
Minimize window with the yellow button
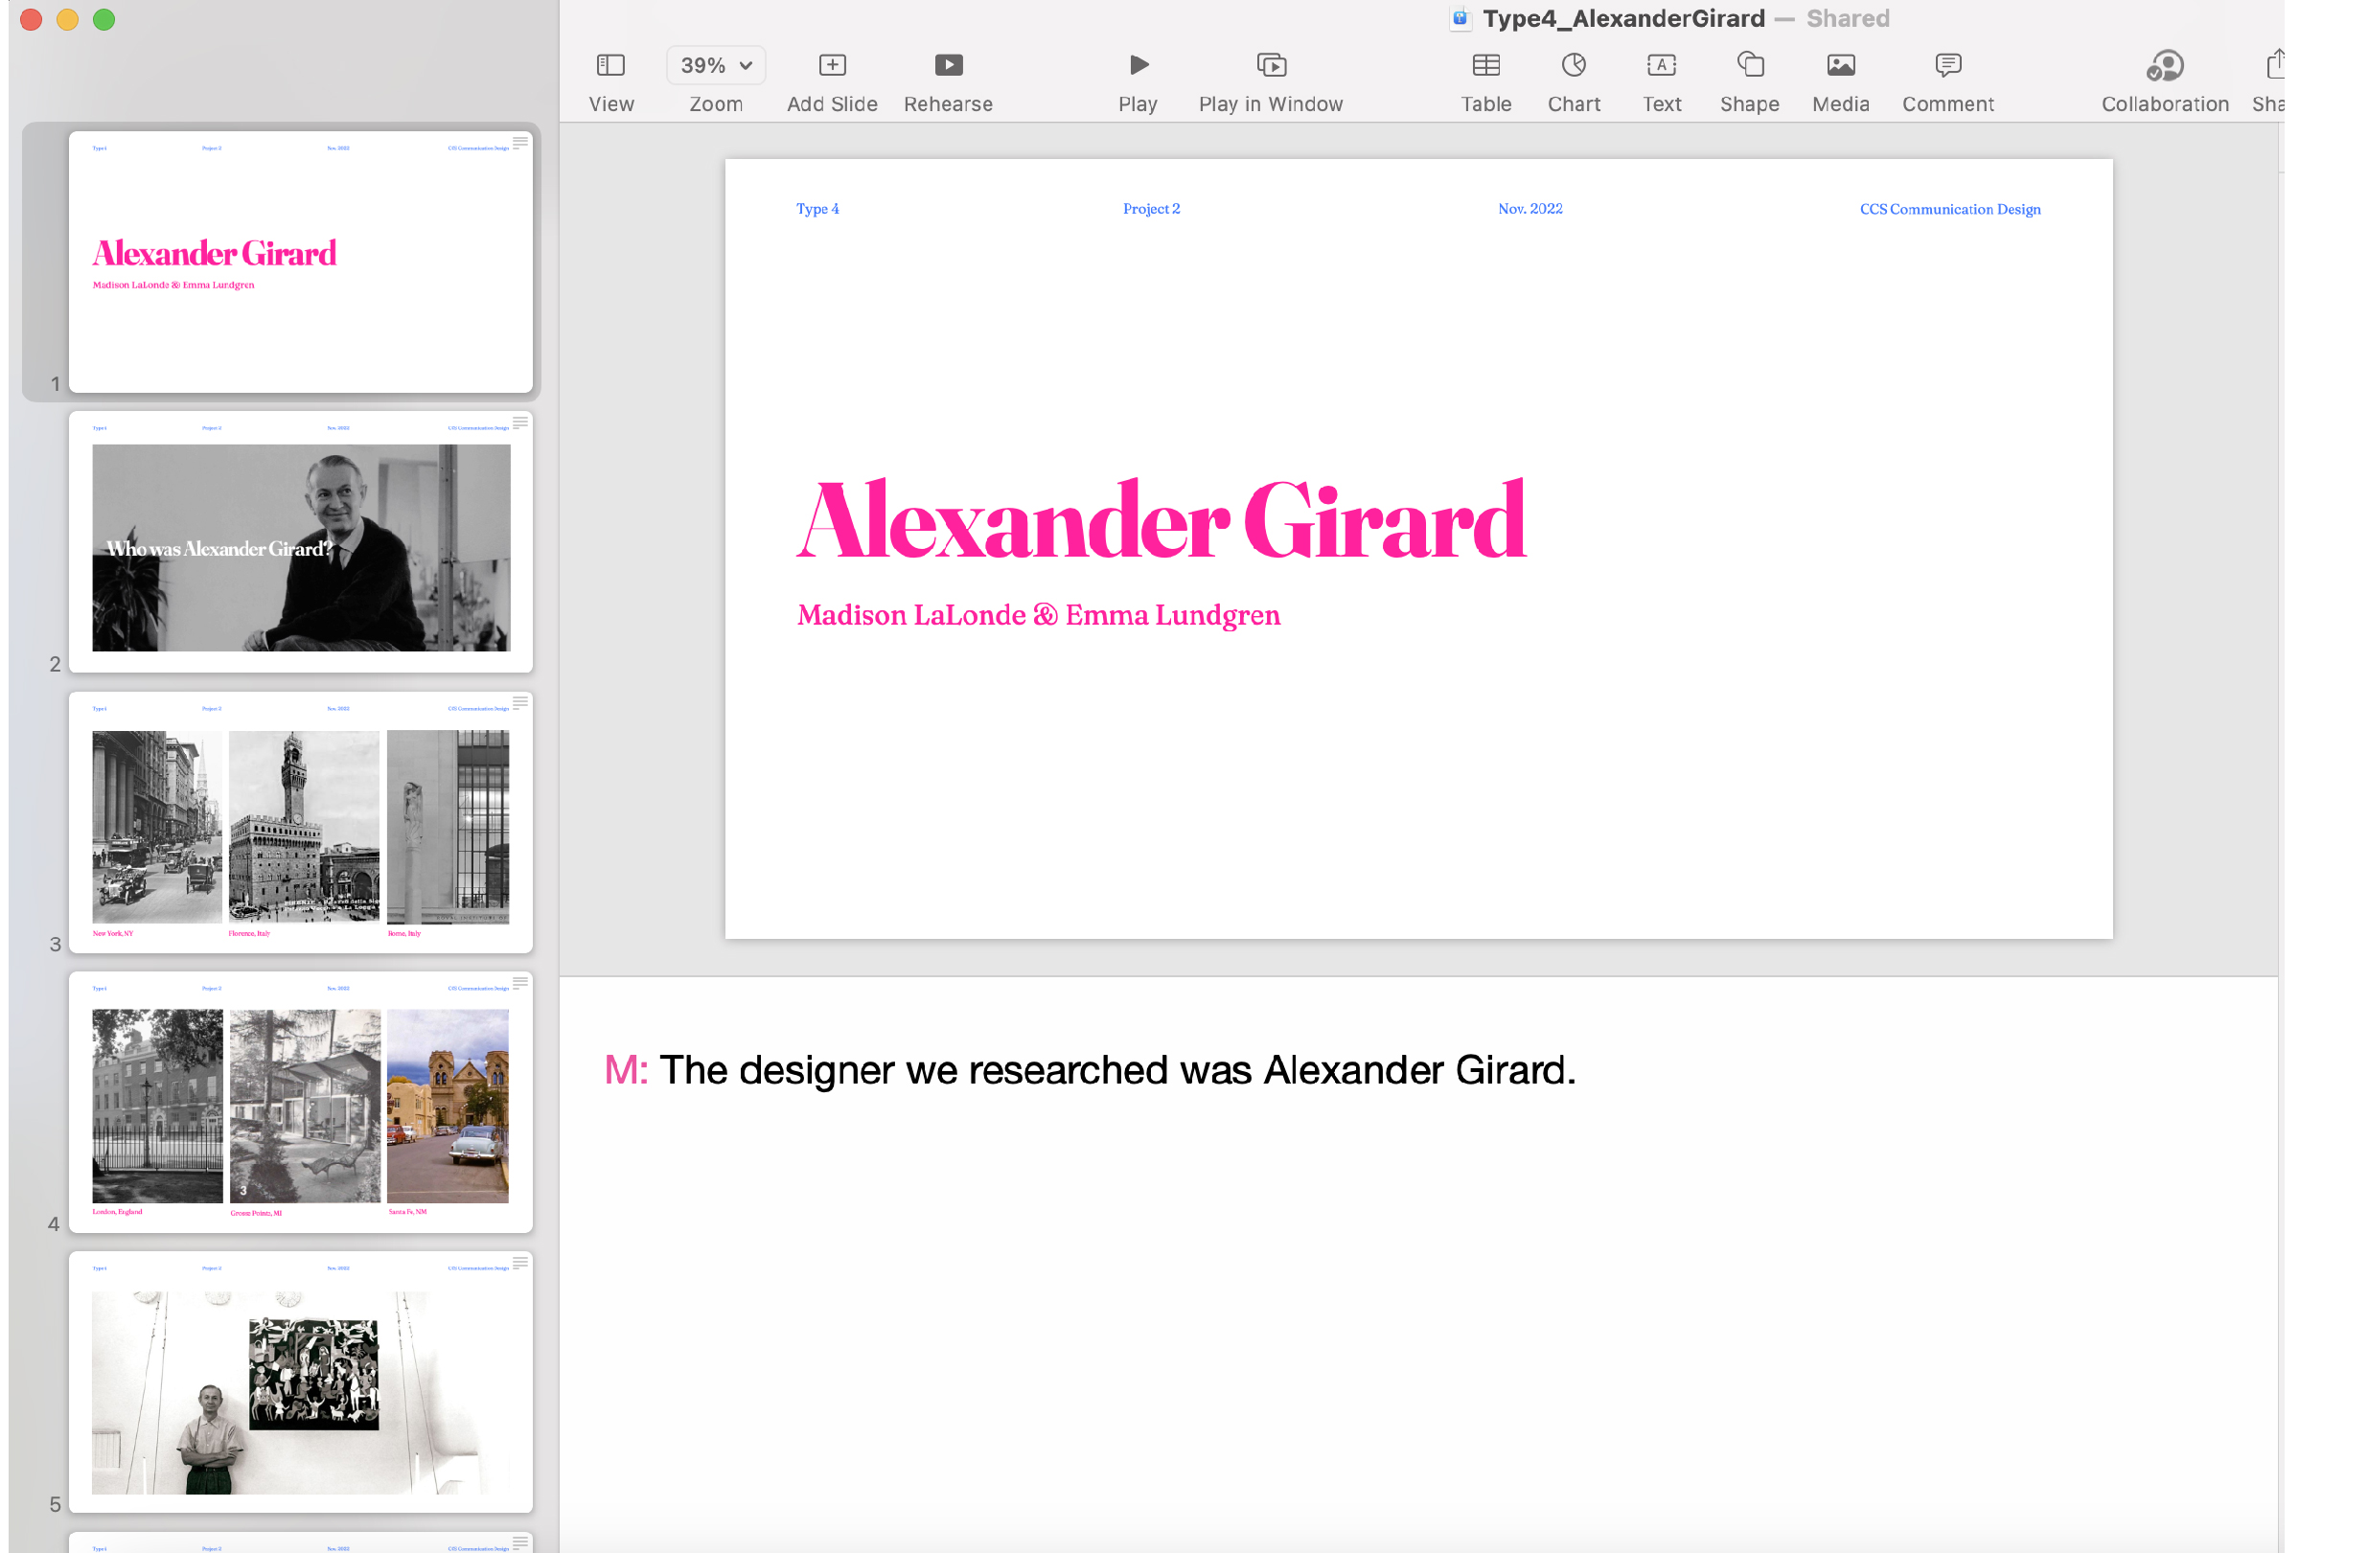pos(68,20)
